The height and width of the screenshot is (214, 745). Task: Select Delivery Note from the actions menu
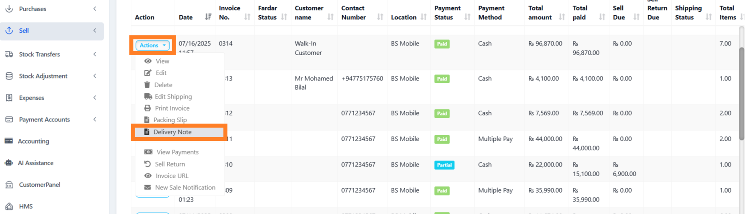pyautogui.click(x=172, y=132)
